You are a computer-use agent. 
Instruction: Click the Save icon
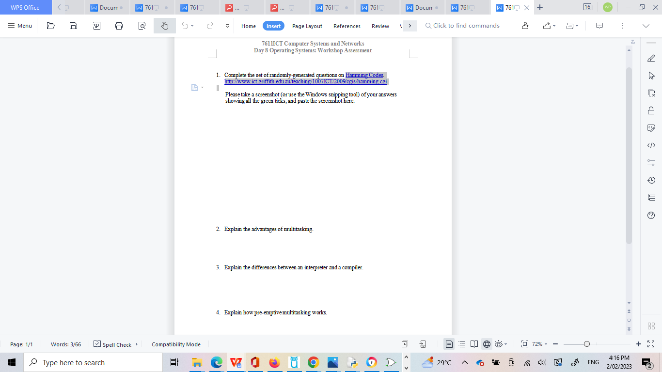pos(73,25)
